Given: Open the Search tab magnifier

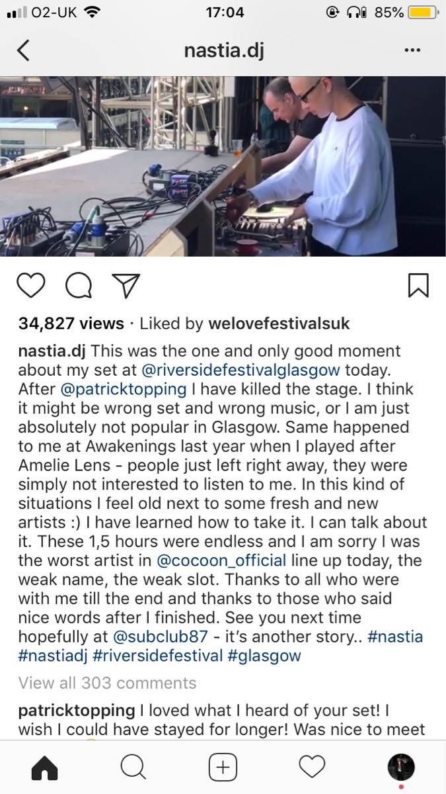Looking at the screenshot, I should [133, 768].
